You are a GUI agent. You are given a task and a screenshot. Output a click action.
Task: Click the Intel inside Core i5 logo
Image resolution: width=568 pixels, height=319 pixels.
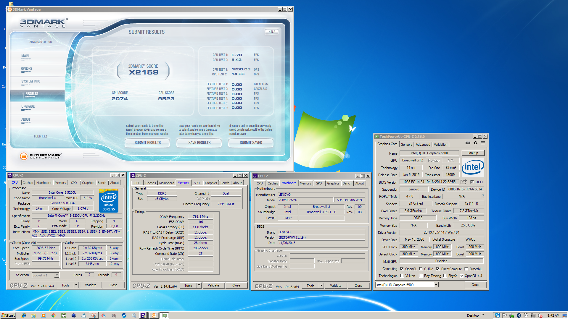(x=109, y=201)
